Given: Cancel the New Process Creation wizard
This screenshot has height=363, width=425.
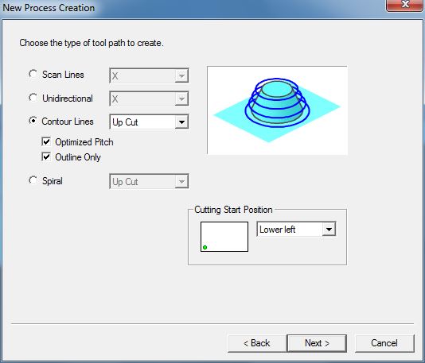Looking at the screenshot, I should (x=384, y=343).
